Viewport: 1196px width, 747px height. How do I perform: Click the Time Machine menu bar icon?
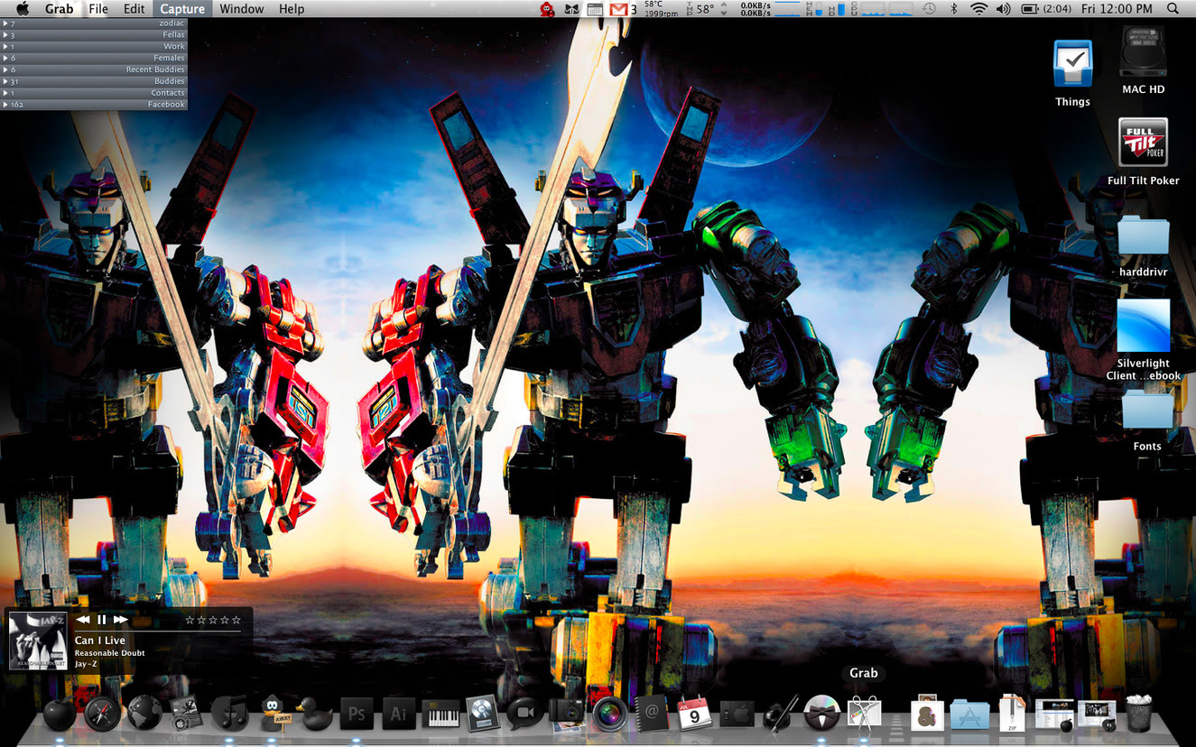929,9
